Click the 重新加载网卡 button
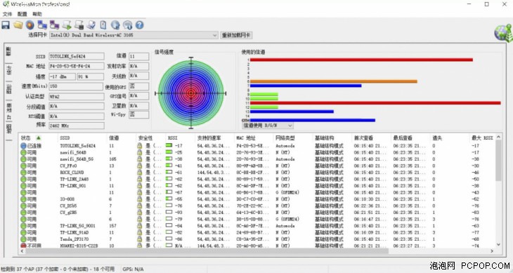Screen dimensions: 513x273 (236, 35)
